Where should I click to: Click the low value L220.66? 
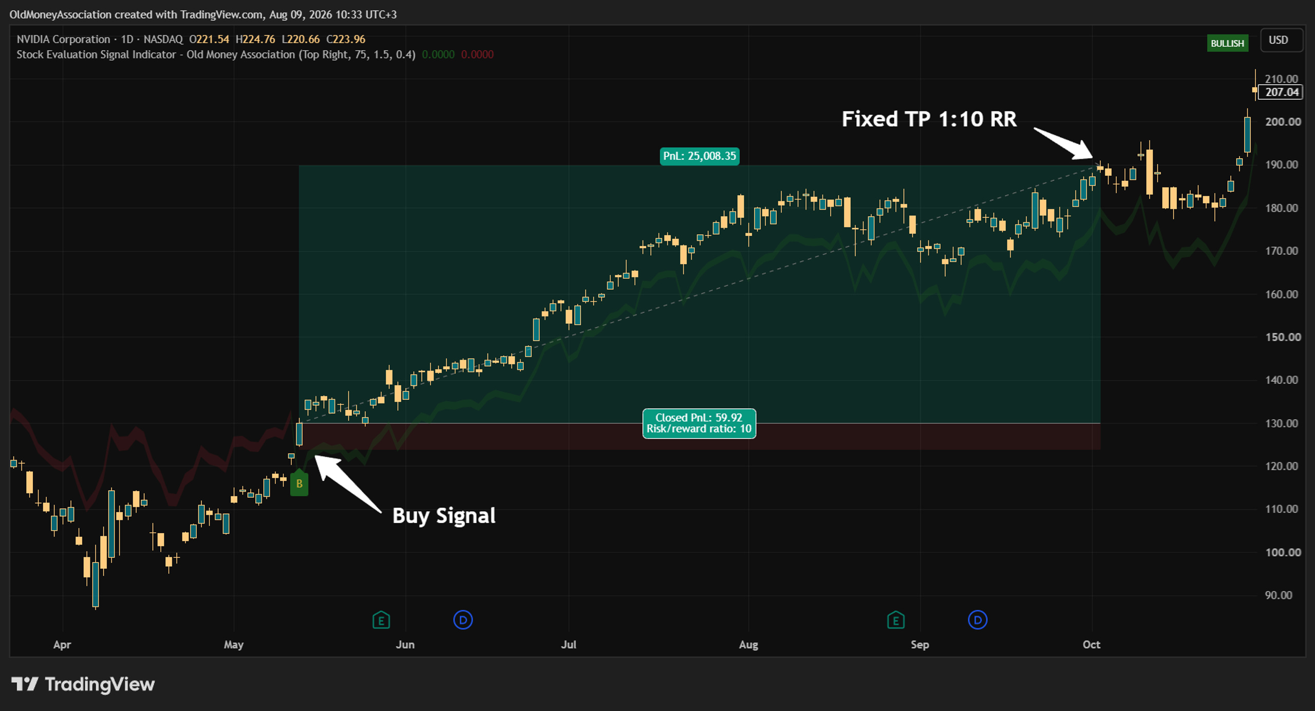[300, 39]
